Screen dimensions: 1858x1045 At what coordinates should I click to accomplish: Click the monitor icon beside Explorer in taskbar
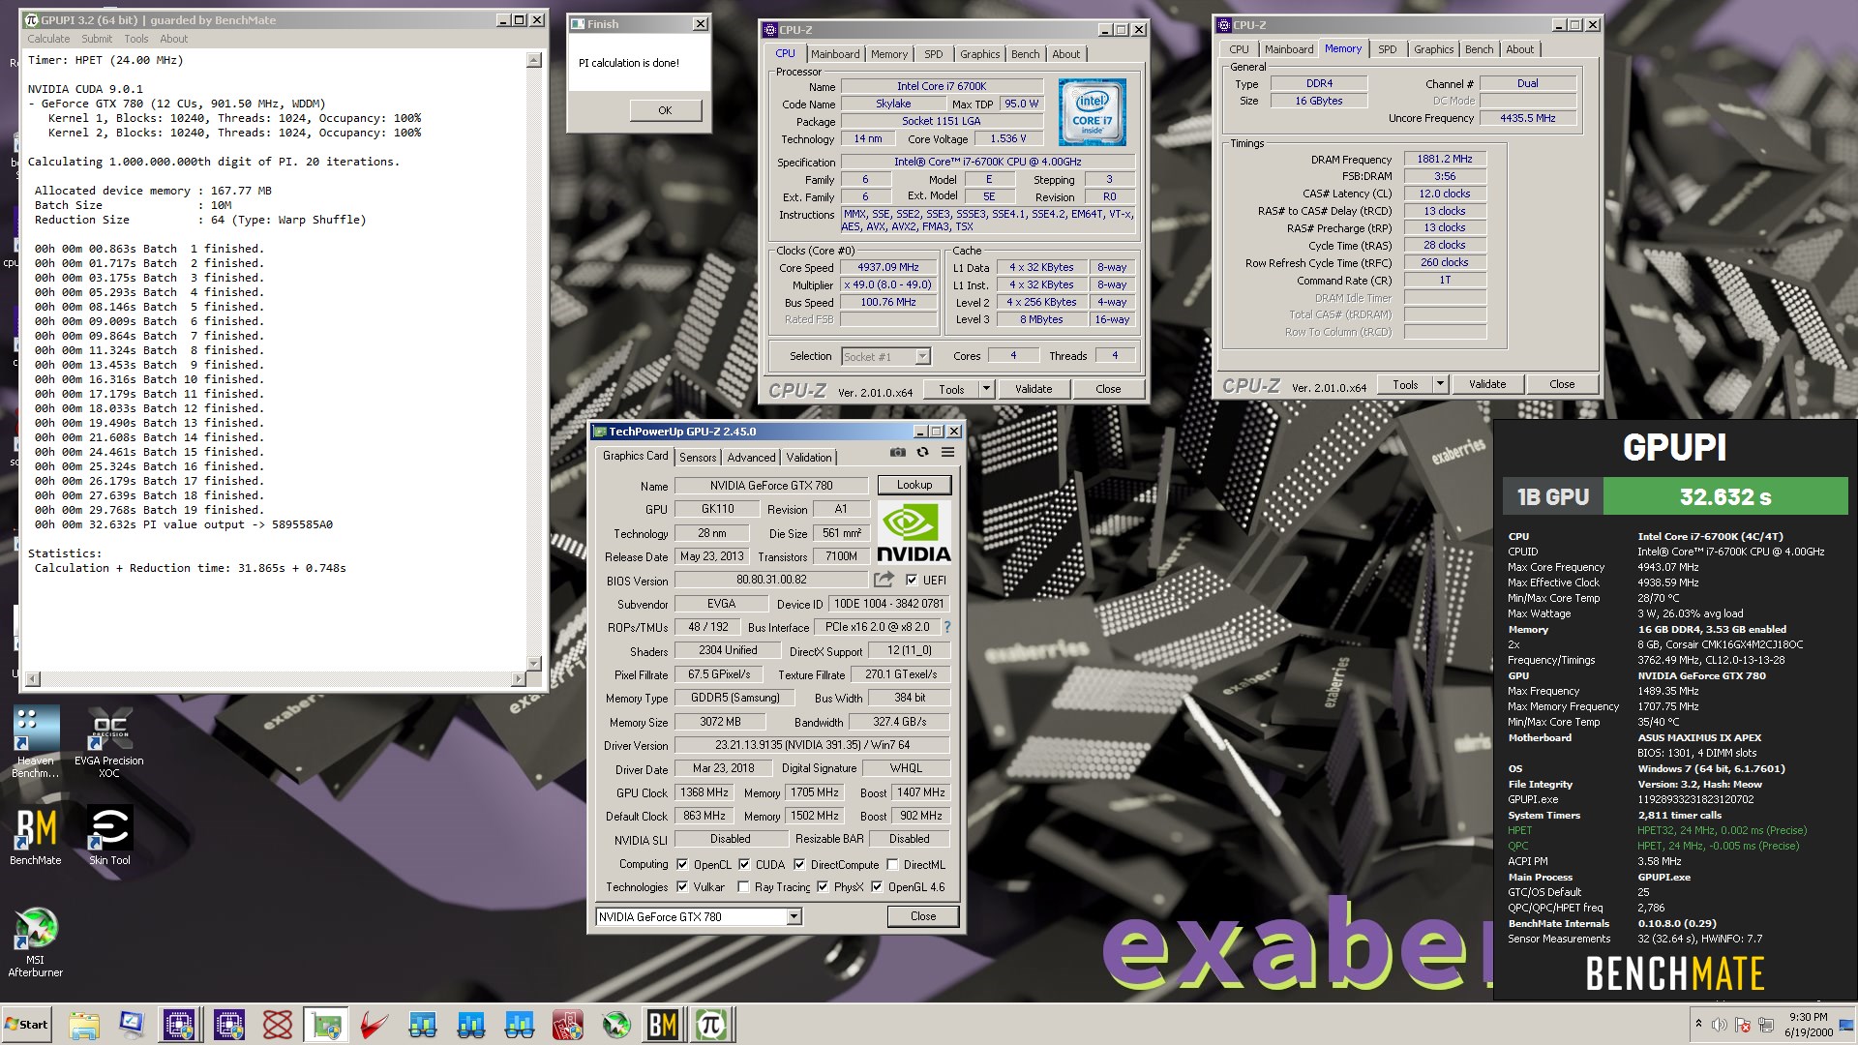(x=133, y=1025)
